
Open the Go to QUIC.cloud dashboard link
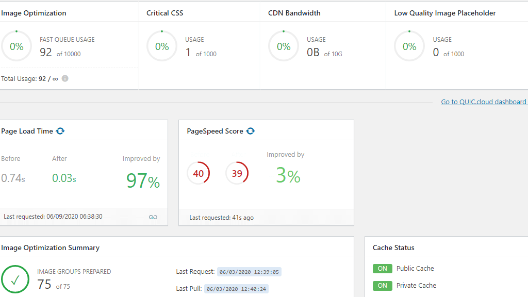tap(484, 102)
